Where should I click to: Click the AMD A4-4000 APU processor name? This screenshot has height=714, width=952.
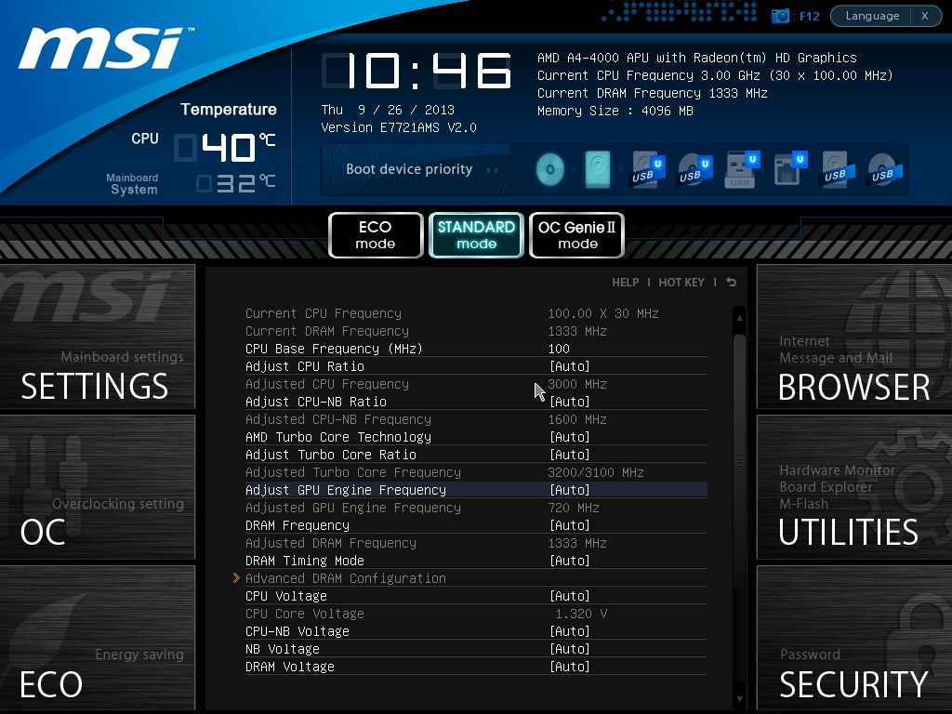click(697, 58)
